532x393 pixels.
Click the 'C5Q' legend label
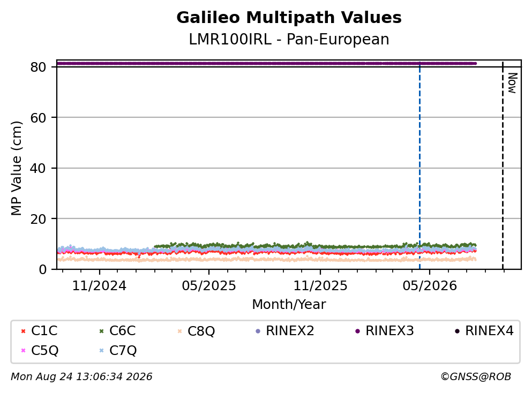pos(45,351)
